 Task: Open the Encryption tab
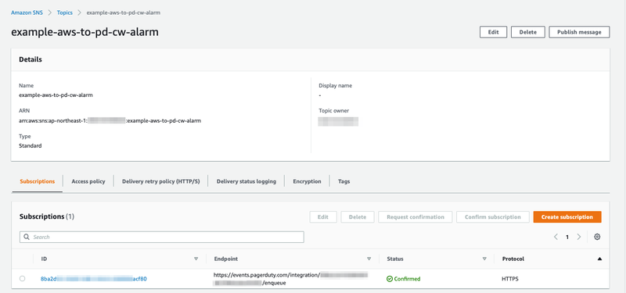tap(307, 181)
